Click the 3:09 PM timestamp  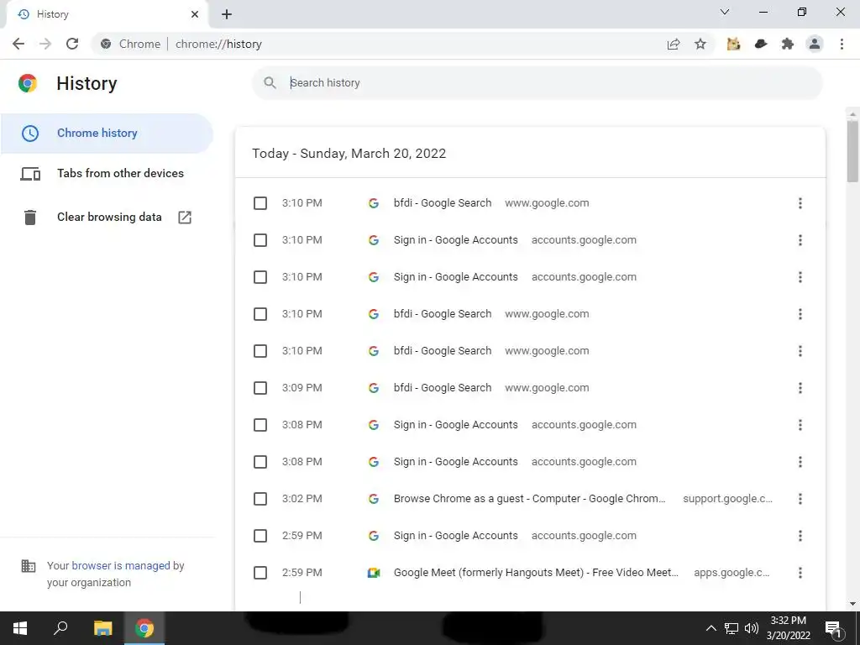click(x=302, y=388)
